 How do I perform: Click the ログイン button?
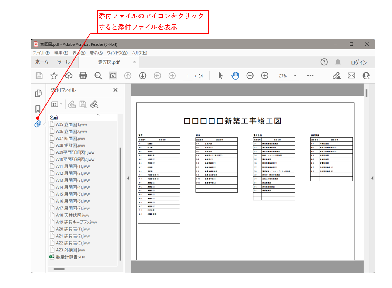point(358,62)
